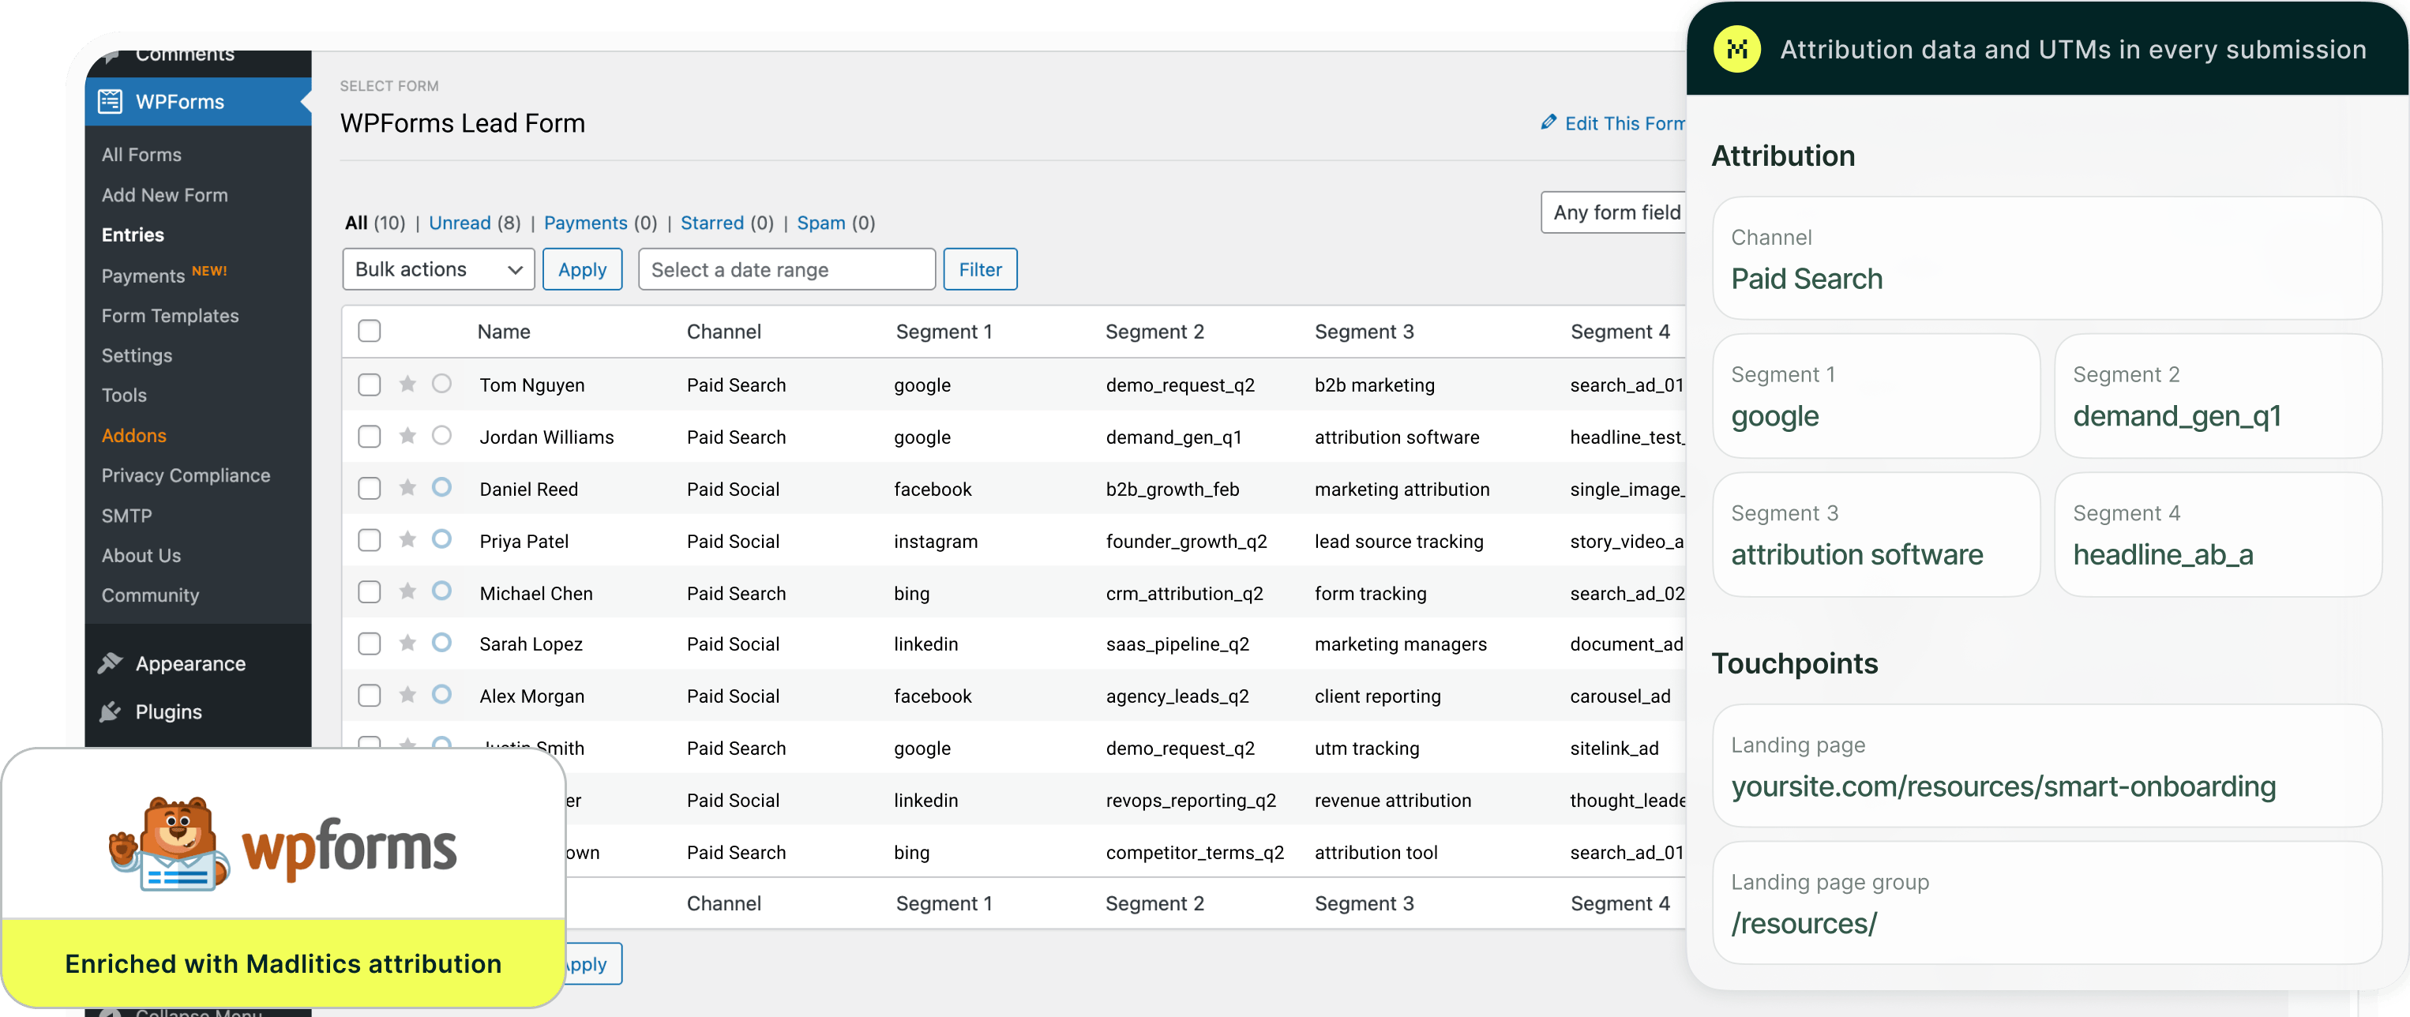This screenshot has height=1017, width=2410.
Task: Open WPForms Tools submenu item
Action: [123, 395]
